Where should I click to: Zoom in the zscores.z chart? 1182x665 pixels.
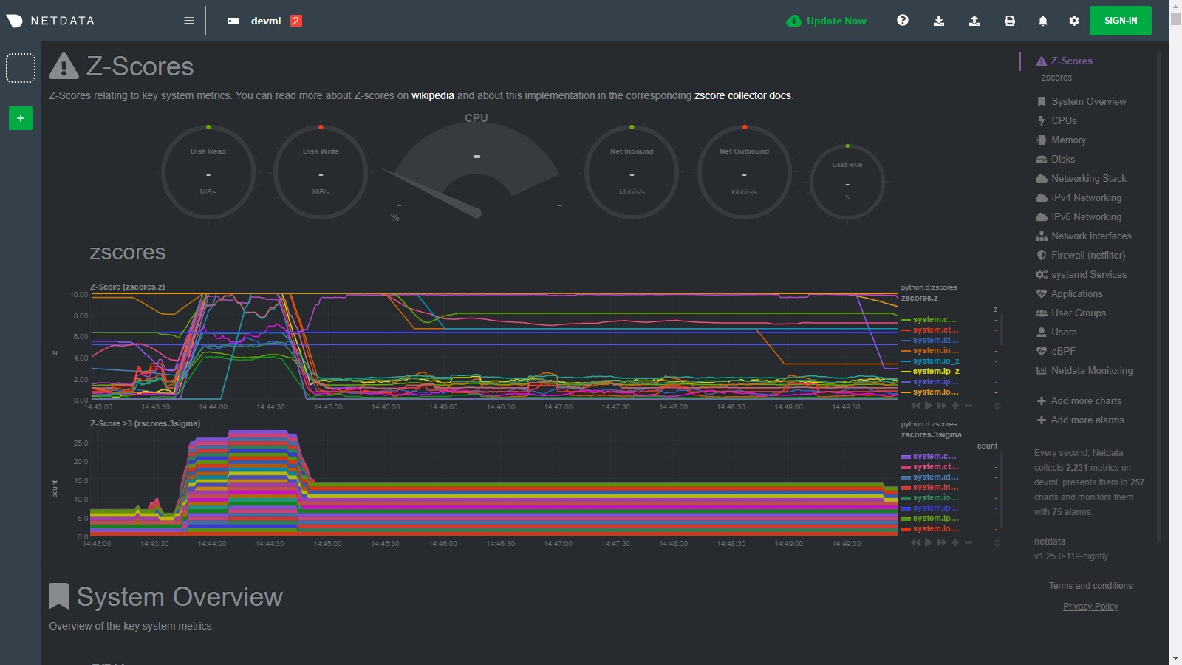955,406
